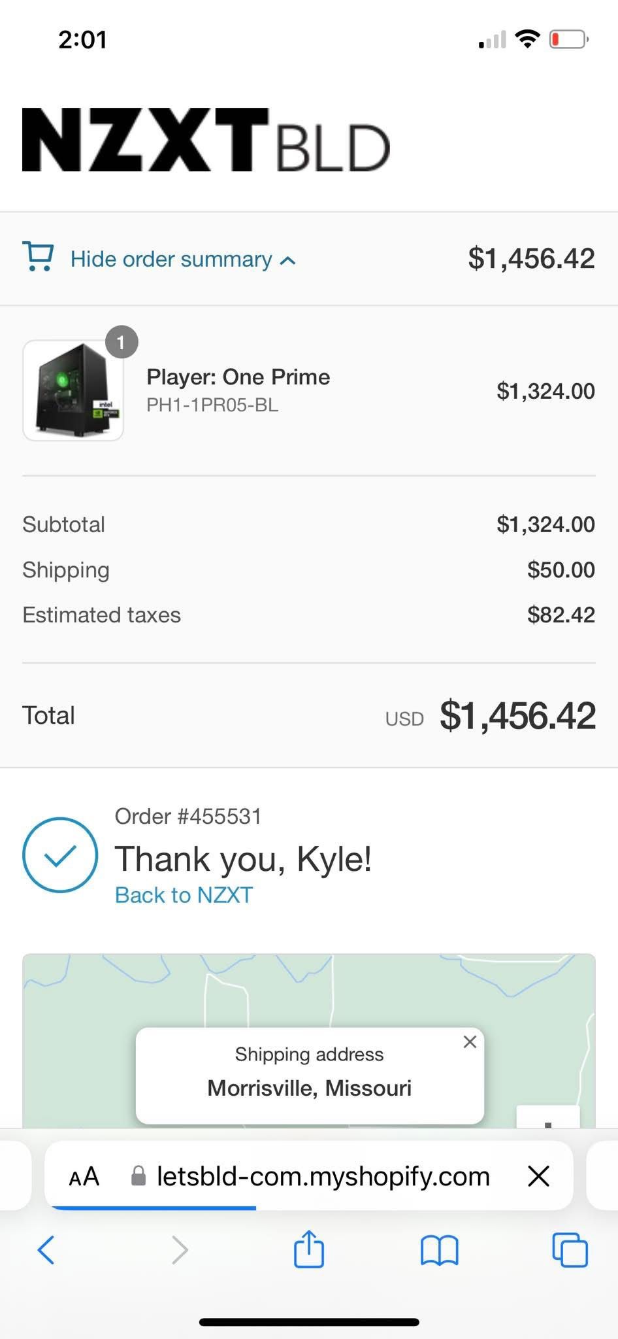
Task: Tap the Player: One Prime product thumbnail
Action: (x=73, y=390)
